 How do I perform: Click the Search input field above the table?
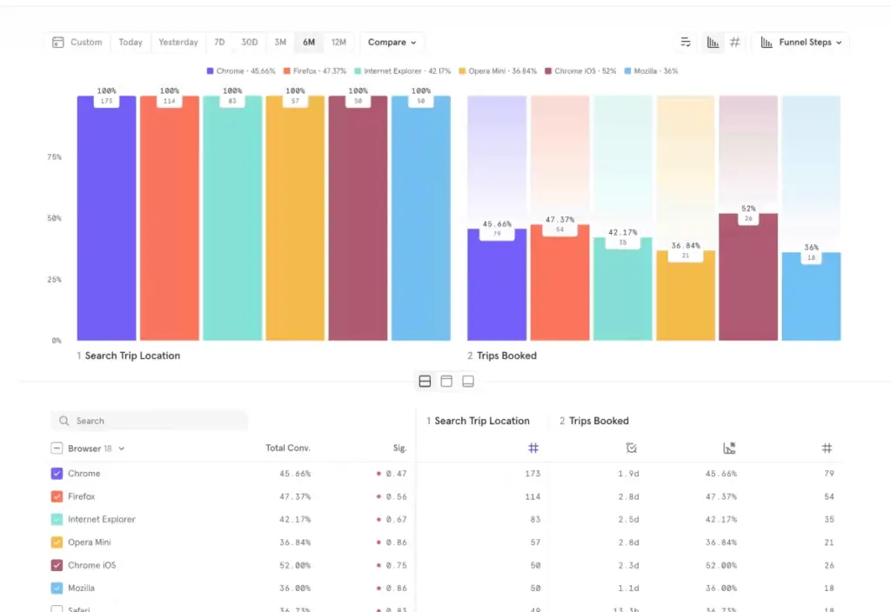148,420
